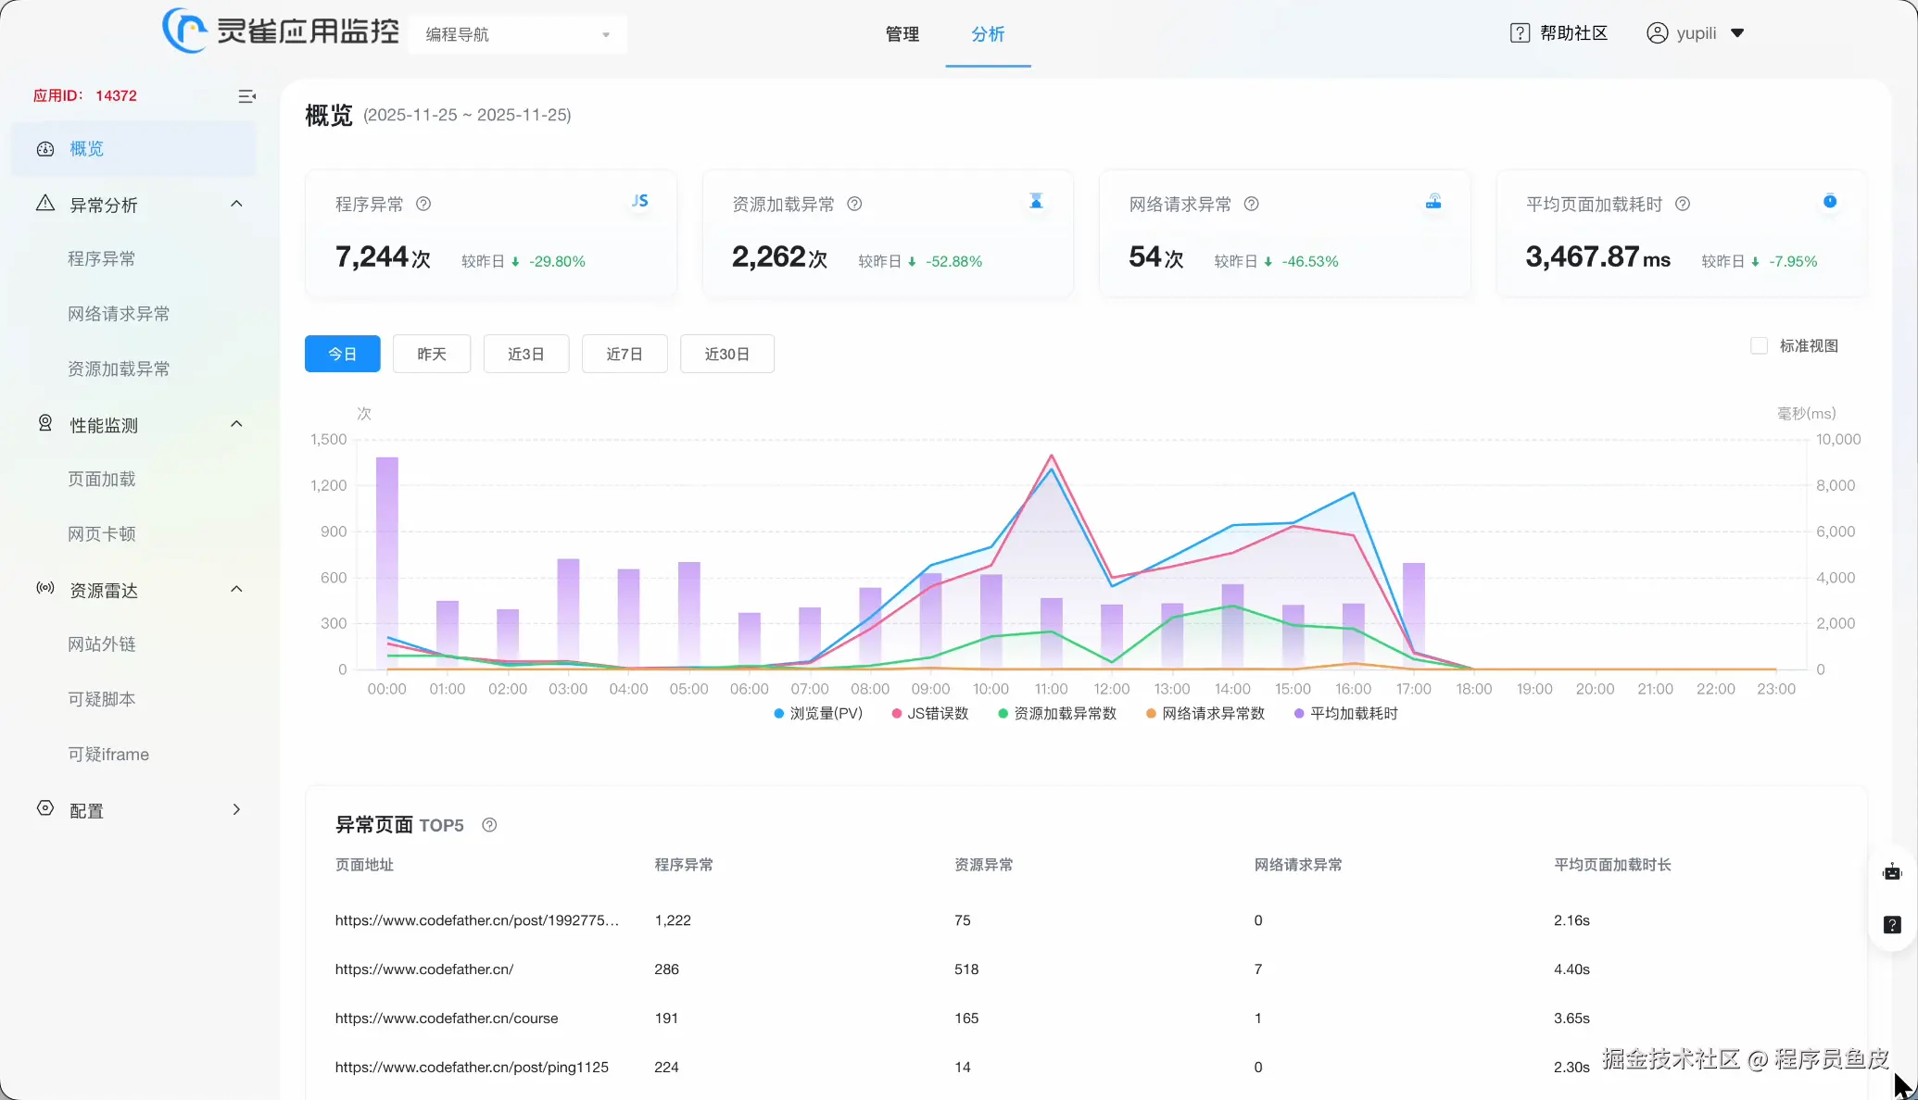Click help icon next to 异常页面 TOP5
This screenshot has height=1100, width=1918.
click(x=489, y=825)
